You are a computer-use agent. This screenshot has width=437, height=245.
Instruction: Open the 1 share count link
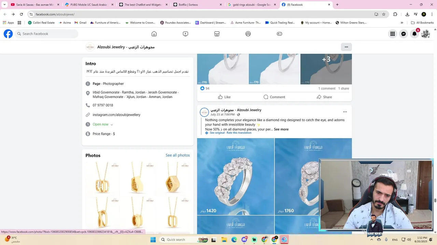tap(343, 88)
